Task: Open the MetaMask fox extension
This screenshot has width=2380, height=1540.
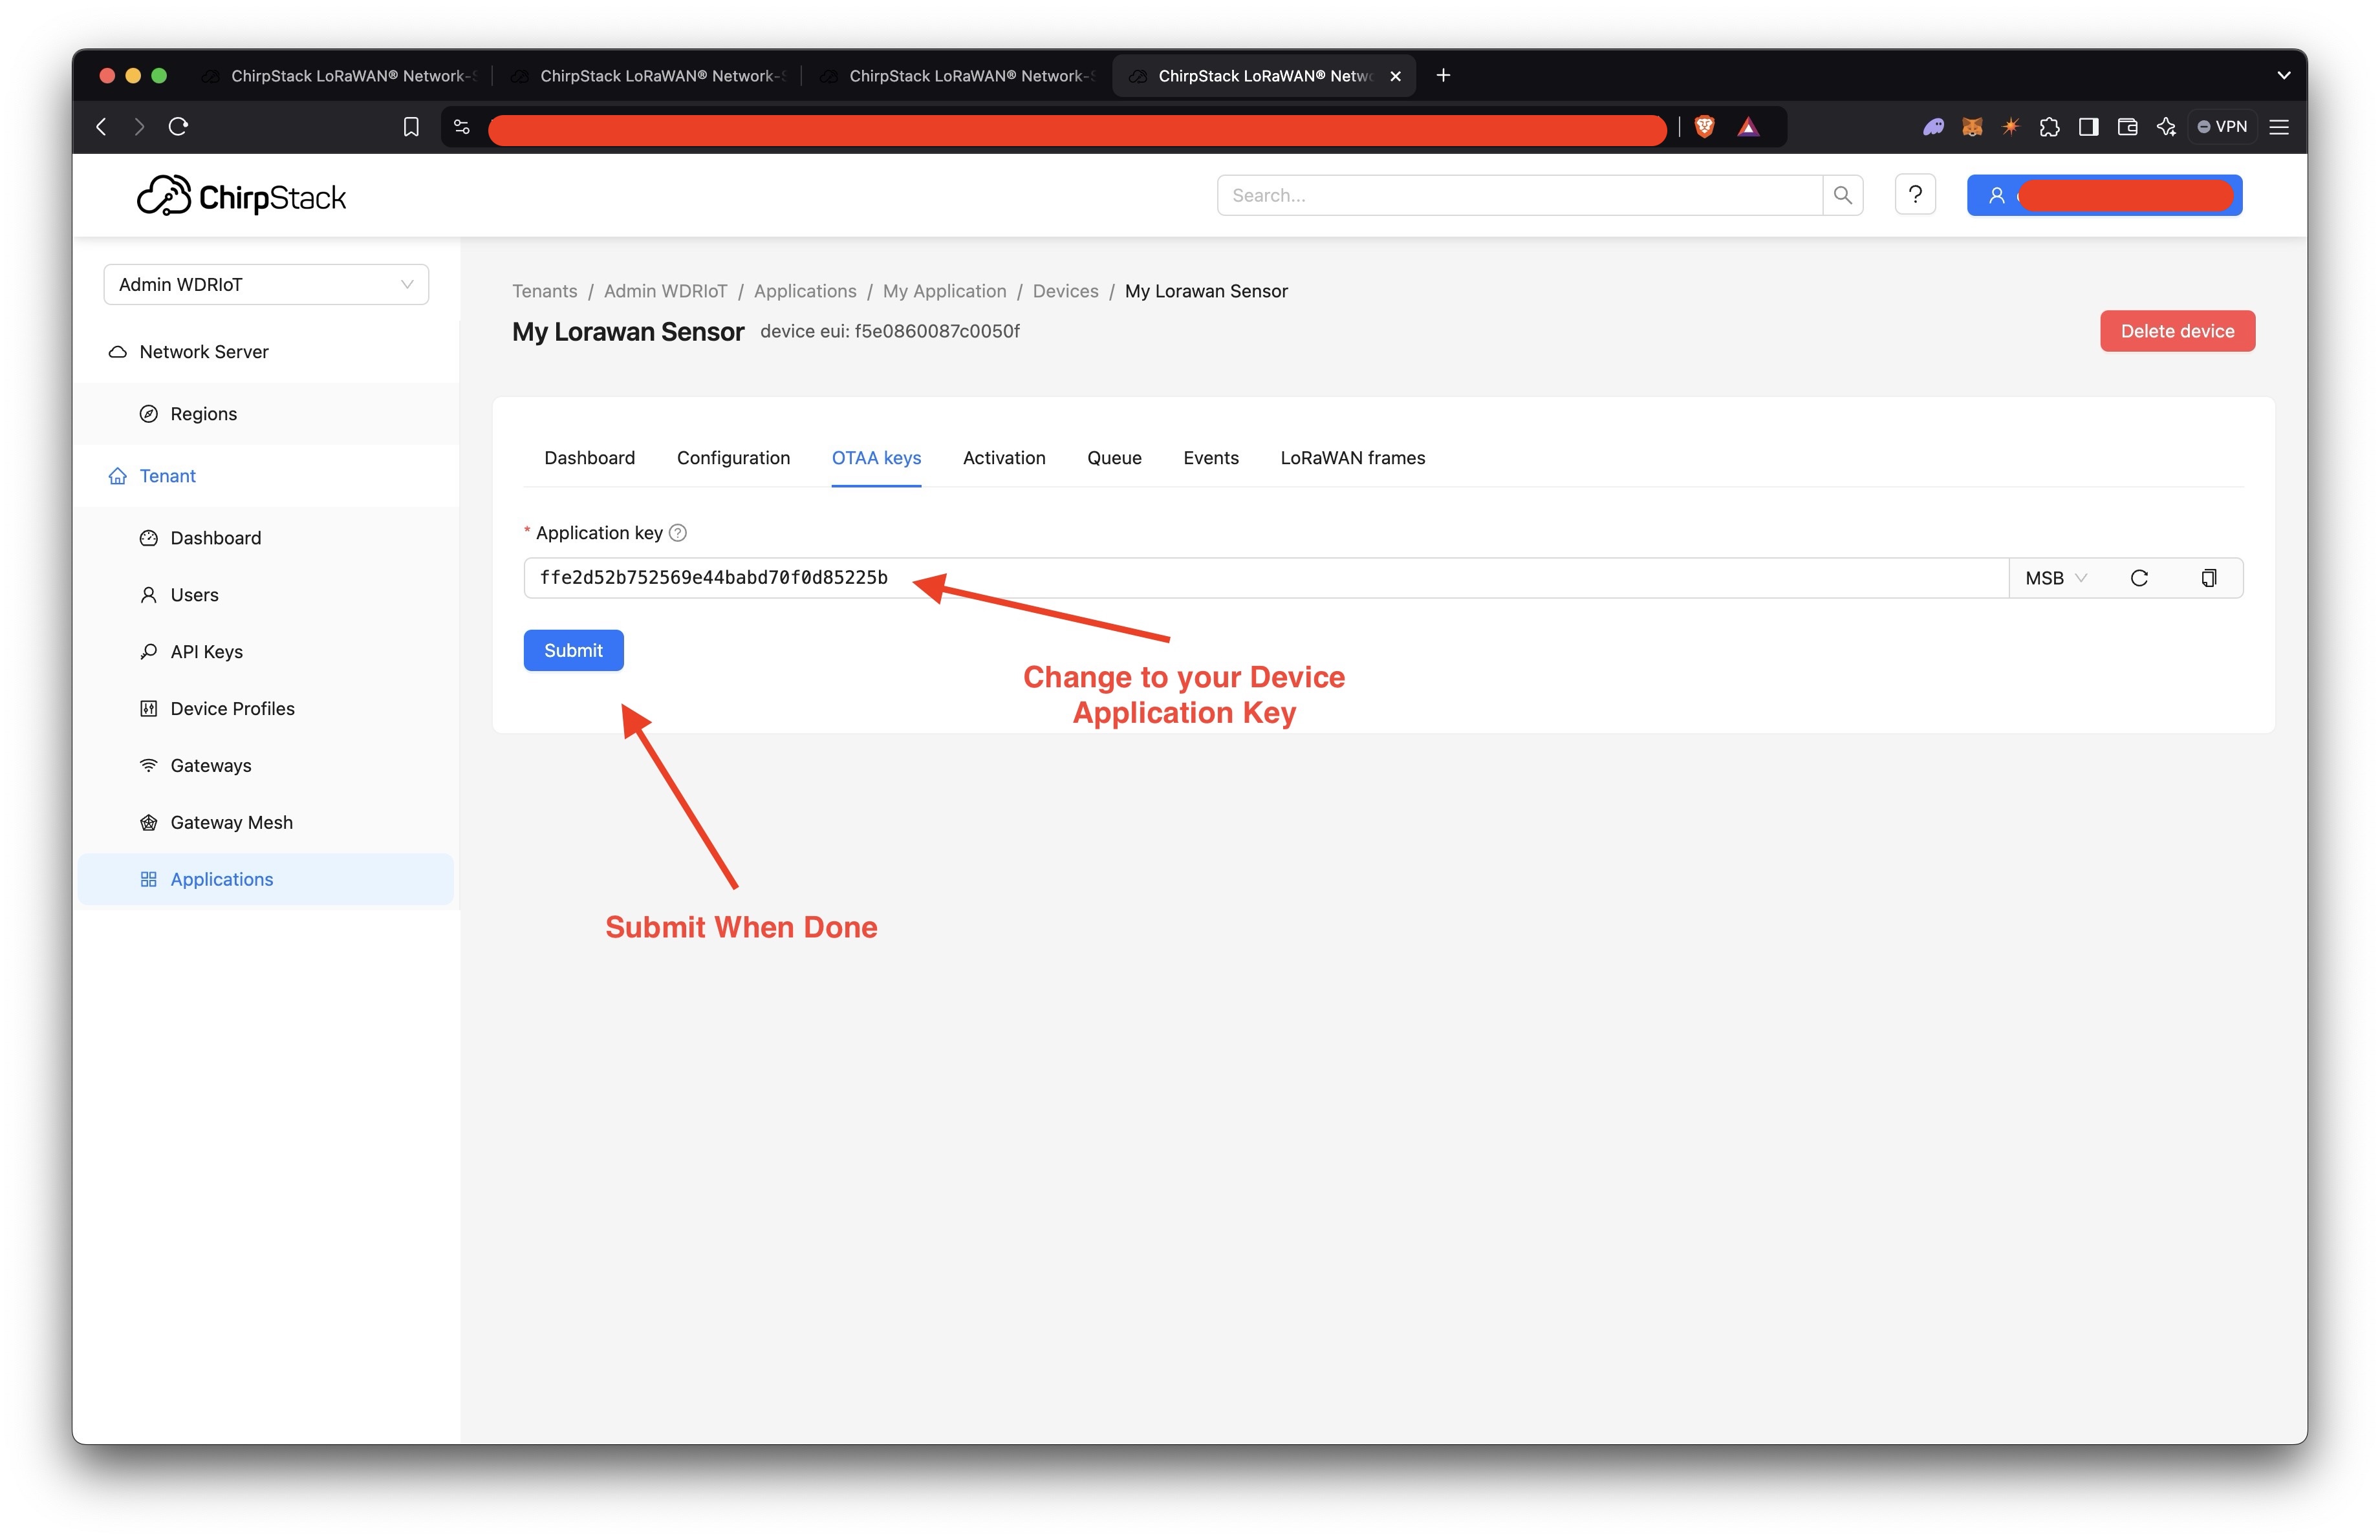Action: pyautogui.click(x=1972, y=127)
